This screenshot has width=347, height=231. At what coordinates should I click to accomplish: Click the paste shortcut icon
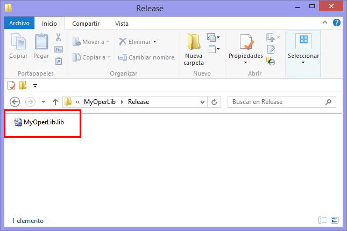point(59,61)
